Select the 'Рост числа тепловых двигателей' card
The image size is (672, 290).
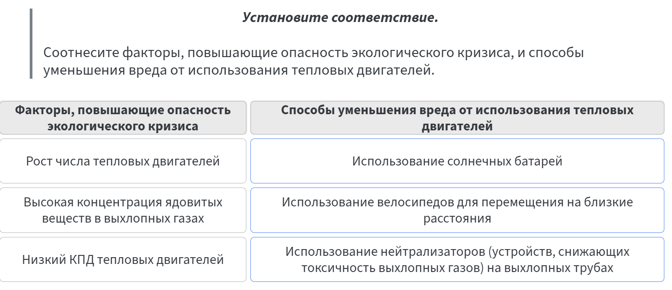pos(123,161)
